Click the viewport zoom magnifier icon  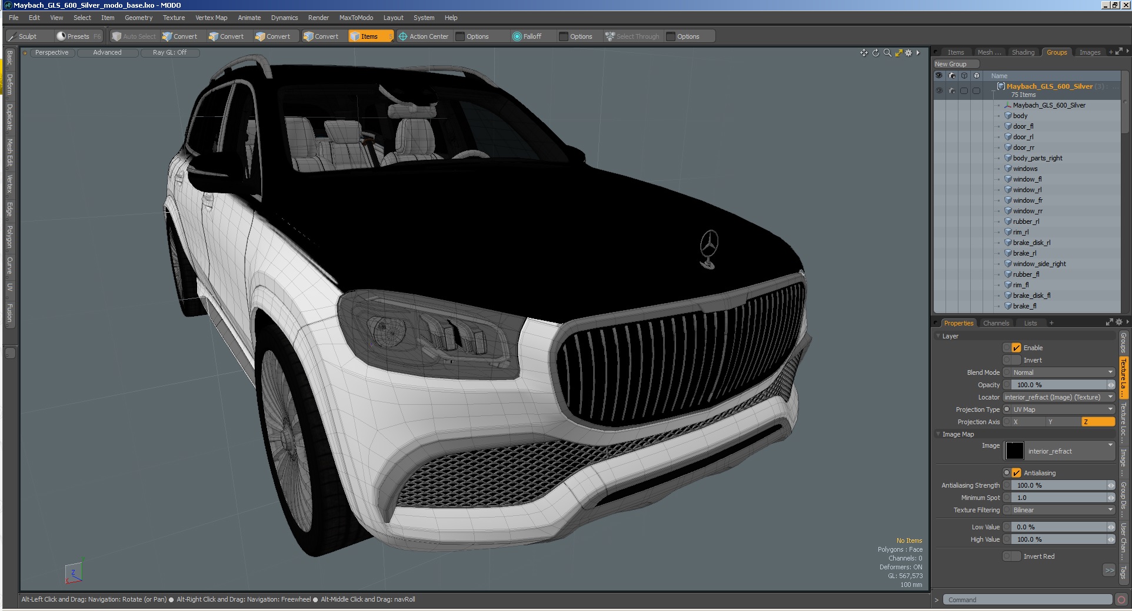tap(887, 53)
